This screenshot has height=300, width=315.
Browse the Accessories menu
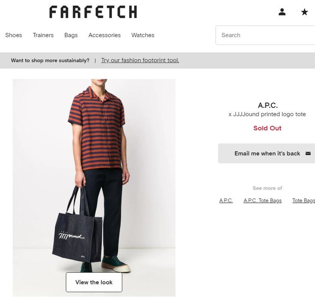(104, 35)
